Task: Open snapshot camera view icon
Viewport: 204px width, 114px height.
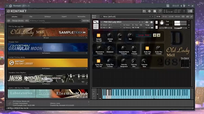Action: coord(147,22)
